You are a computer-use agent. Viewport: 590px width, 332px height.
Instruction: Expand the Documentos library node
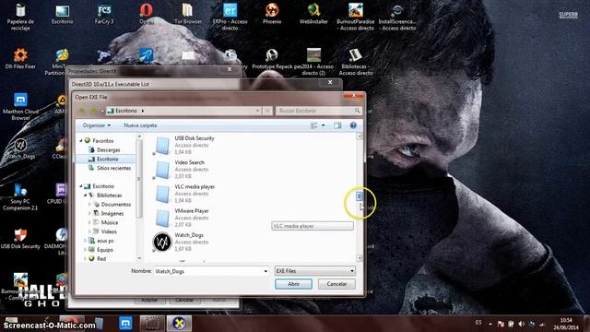point(90,205)
